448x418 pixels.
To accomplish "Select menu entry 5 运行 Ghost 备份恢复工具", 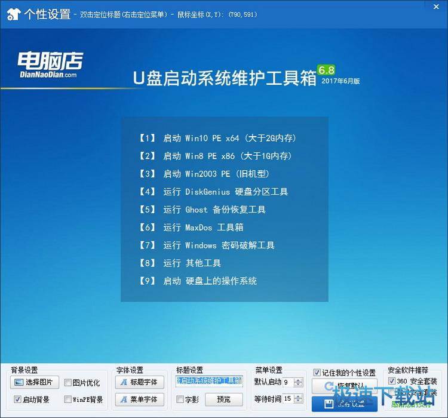I will [203, 210].
